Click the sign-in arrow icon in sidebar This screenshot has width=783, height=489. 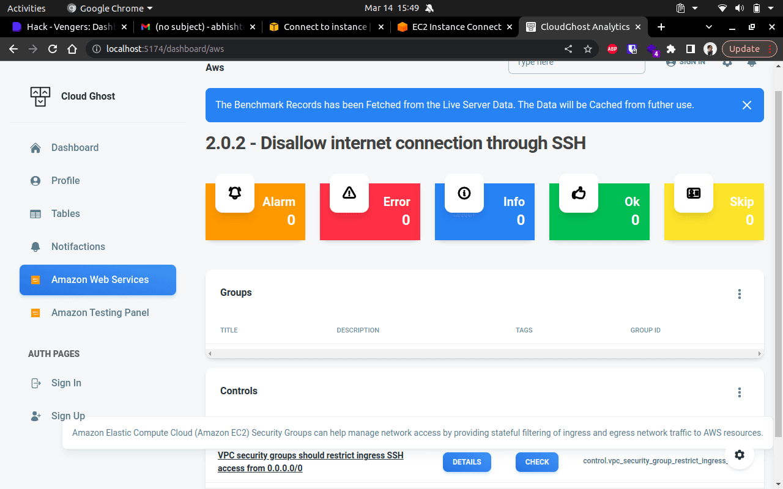(x=35, y=383)
